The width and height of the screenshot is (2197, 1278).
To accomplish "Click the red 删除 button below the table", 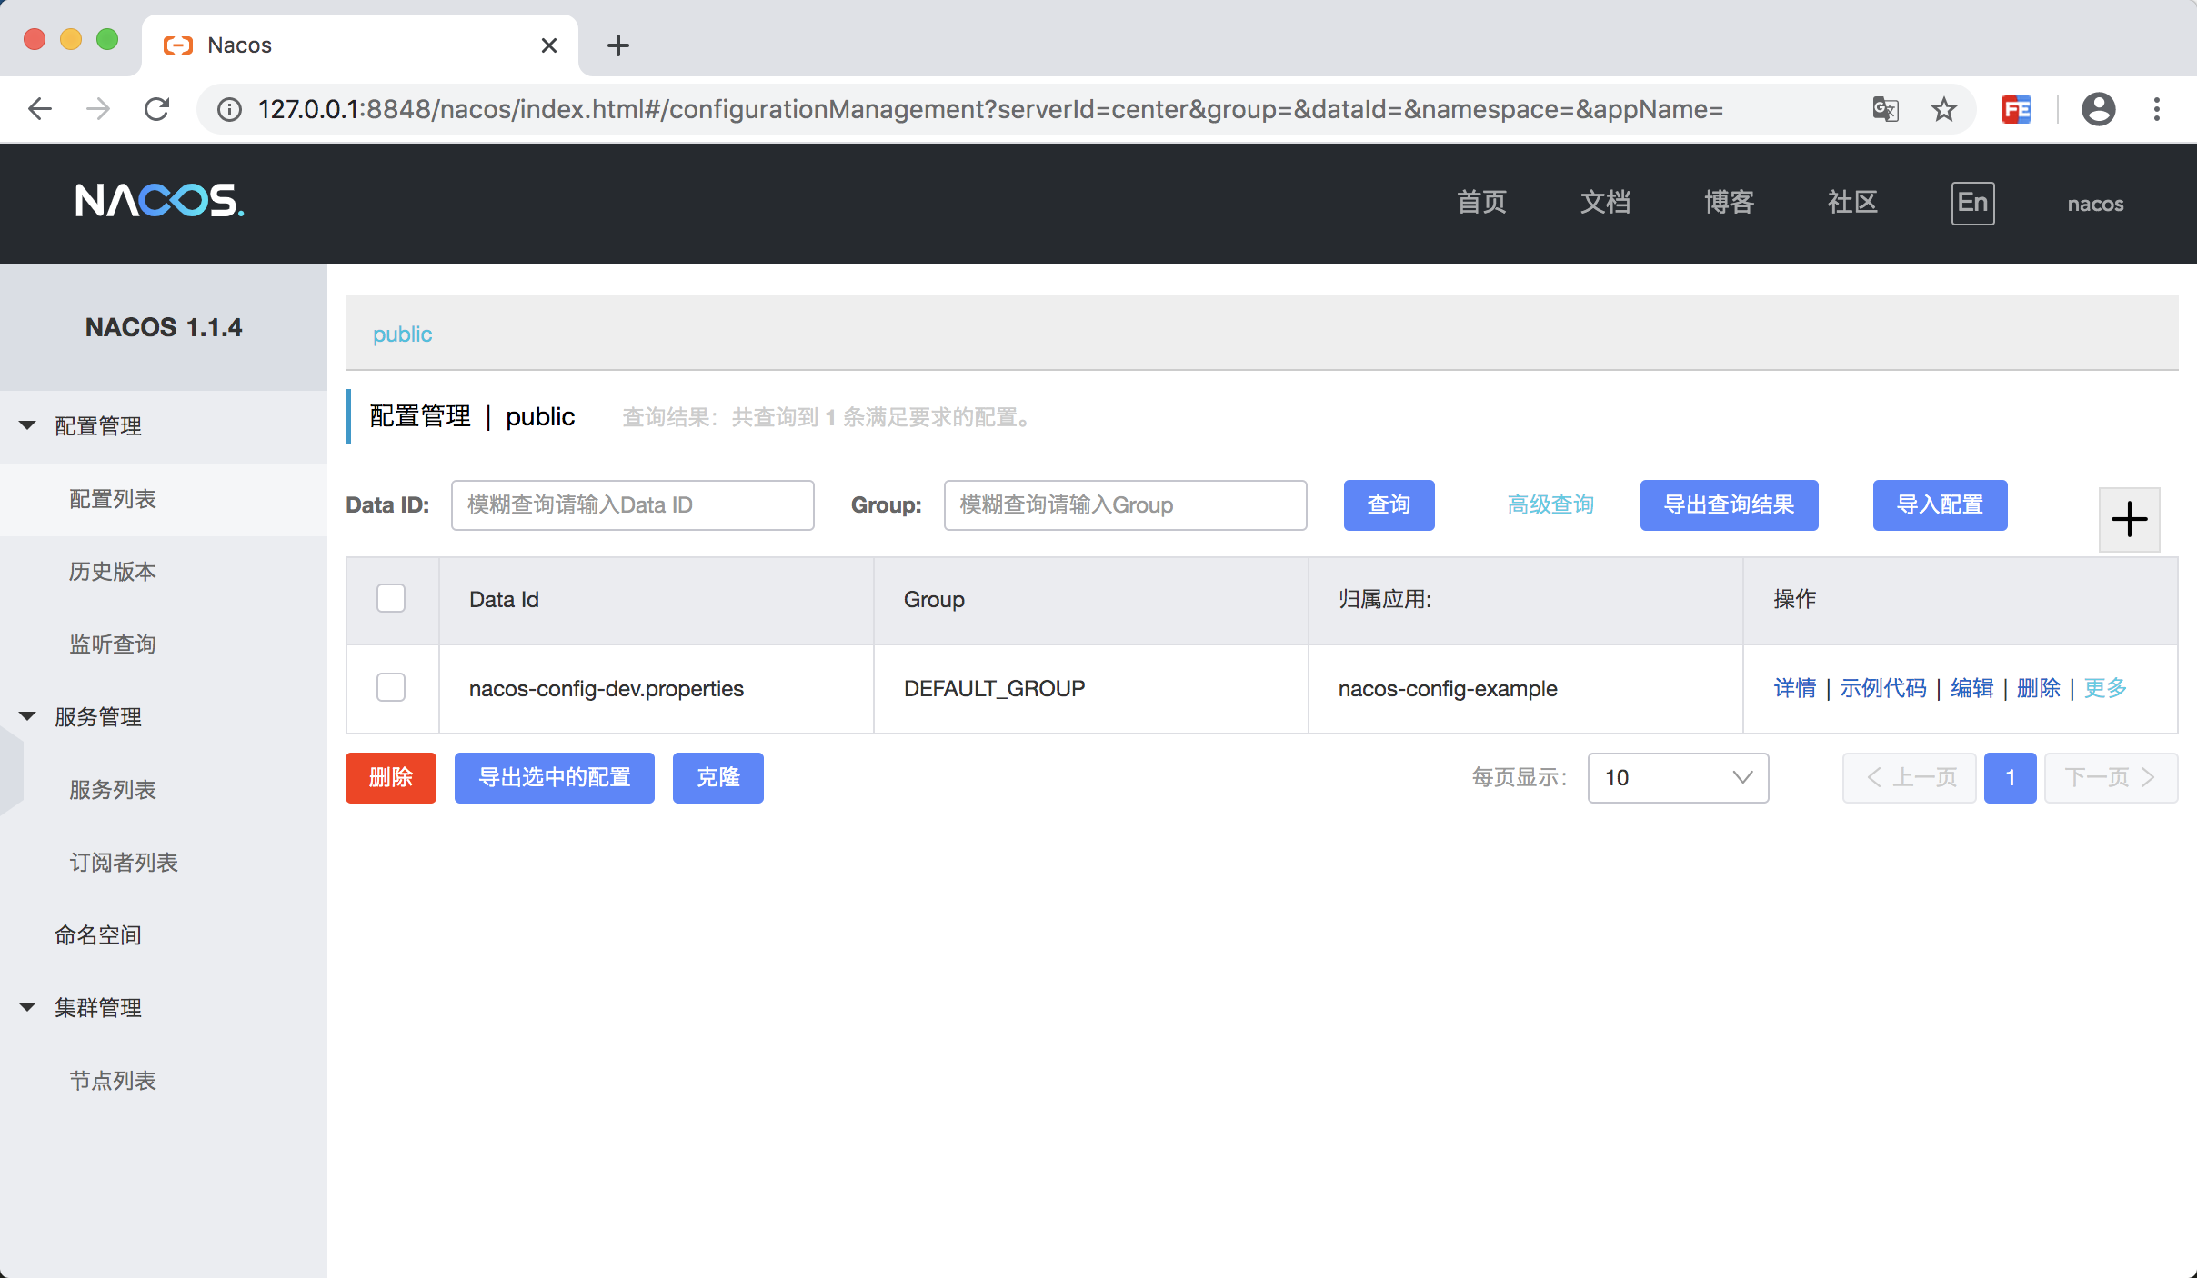I will (391, 778).
